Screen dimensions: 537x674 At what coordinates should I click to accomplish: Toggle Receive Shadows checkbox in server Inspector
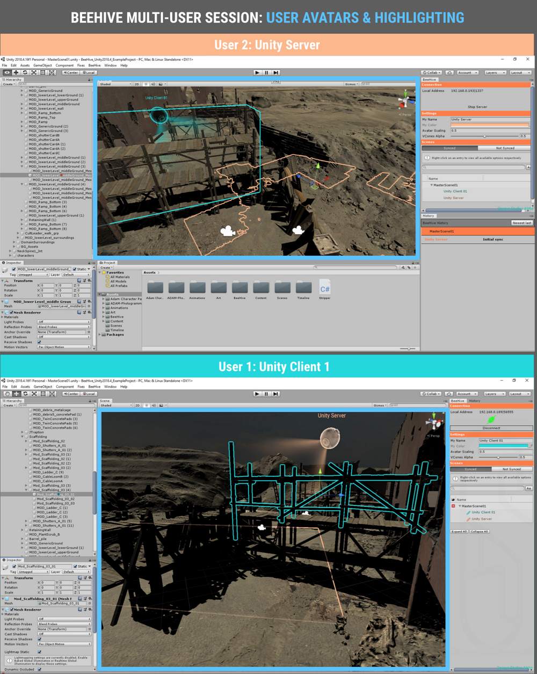tap(39, 342)
